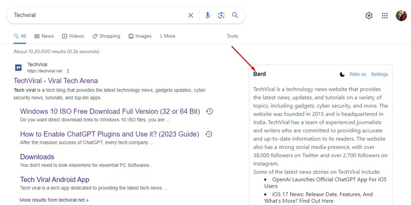The width and height of the screenshot is (411, 205).
Task: Open three-dot menu next to techviral.net URL
Action: click(68, 71)
